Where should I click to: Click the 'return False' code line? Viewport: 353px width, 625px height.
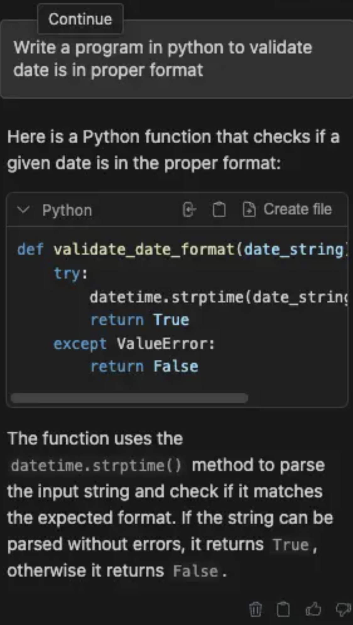click(144, 367)
